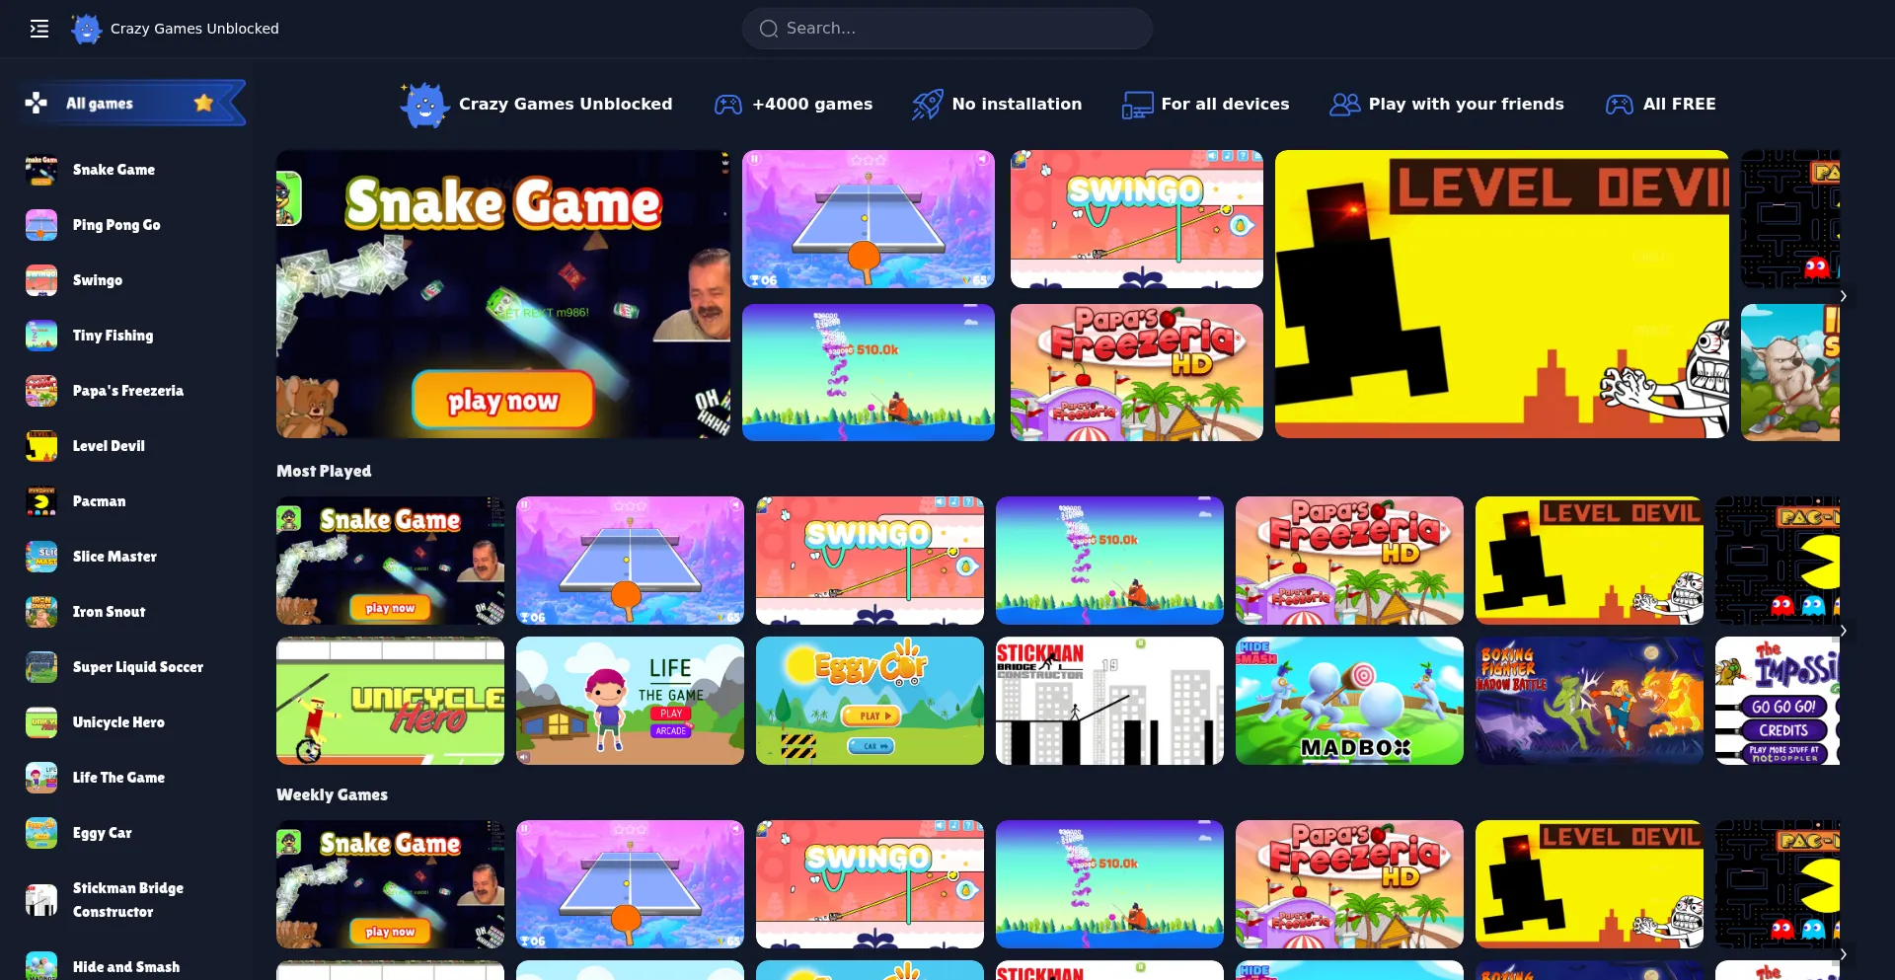Open Pacman icon in sidebar
The height and width of the screenshot is (980, 1895).
click(x=41, y=501)
